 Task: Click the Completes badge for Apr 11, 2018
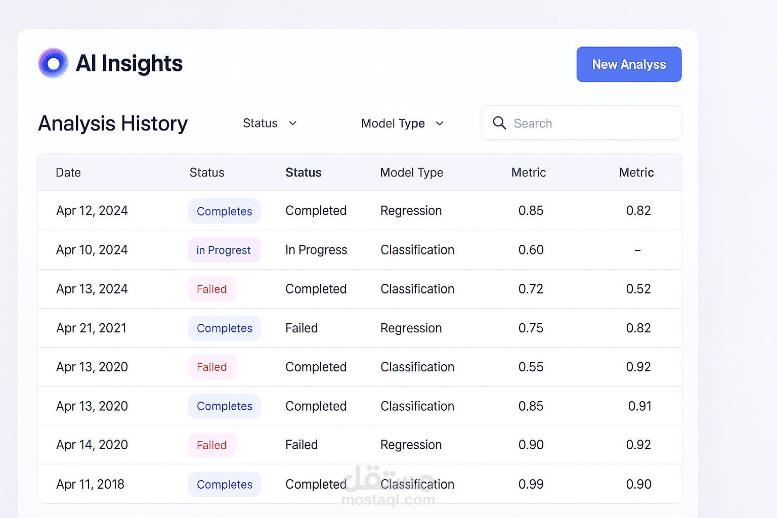click(x=225, y=484)
